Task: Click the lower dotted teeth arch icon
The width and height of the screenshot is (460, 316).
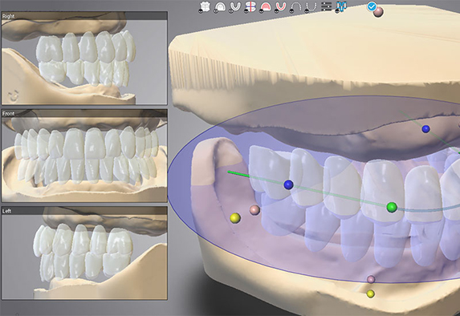Action: pyautogui.click(x=311, y=6)
